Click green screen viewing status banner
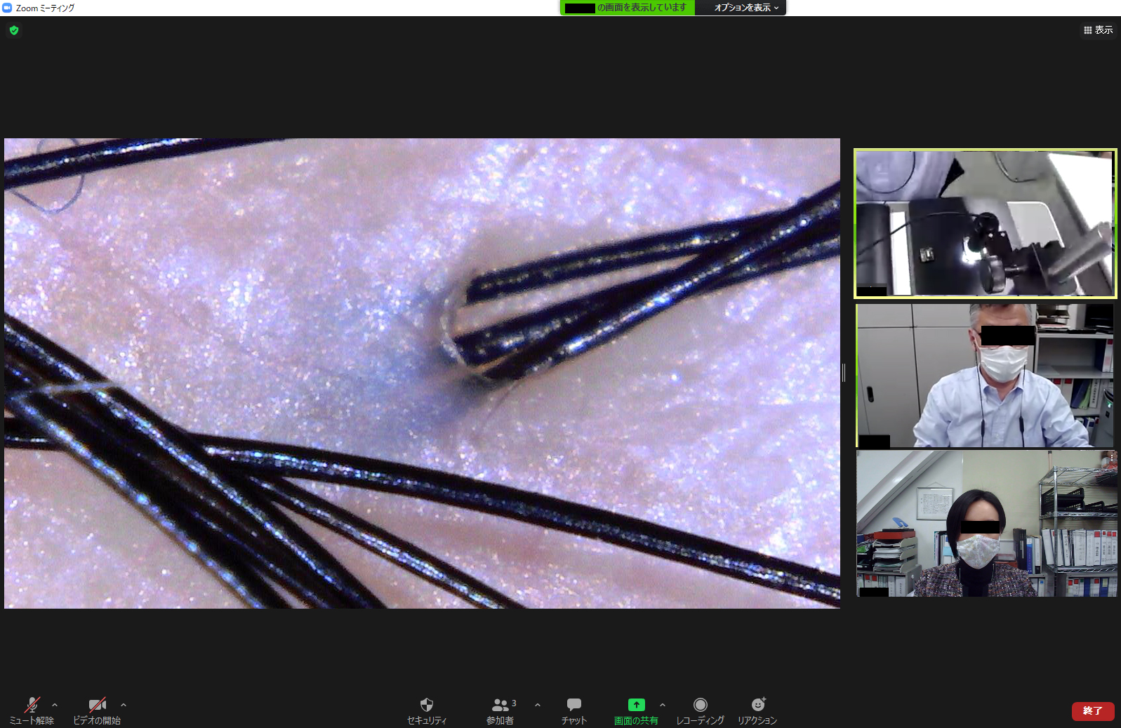This screenshot has width=1121, height=728. click(x=628, y=8)
